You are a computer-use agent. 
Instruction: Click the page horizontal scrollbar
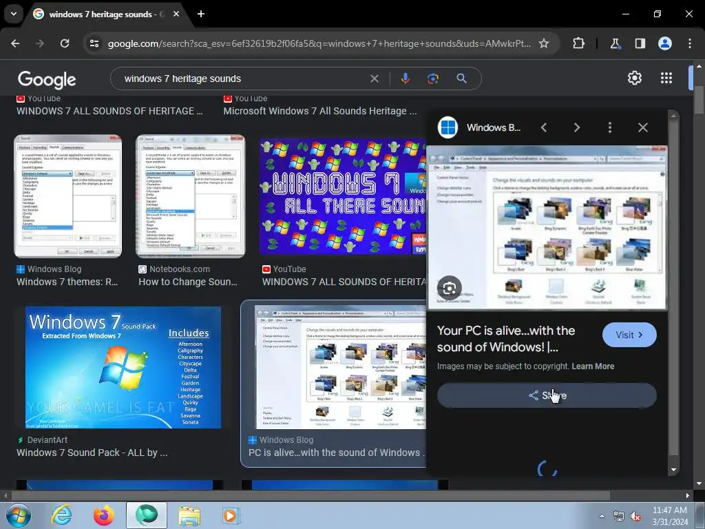[311, 496]
